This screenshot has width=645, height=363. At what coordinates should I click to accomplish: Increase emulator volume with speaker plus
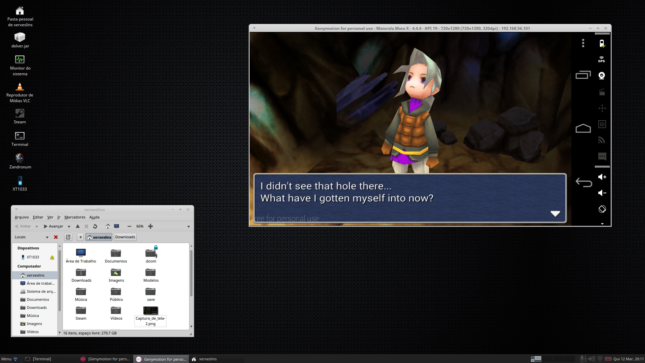click(x=602, y=177)
